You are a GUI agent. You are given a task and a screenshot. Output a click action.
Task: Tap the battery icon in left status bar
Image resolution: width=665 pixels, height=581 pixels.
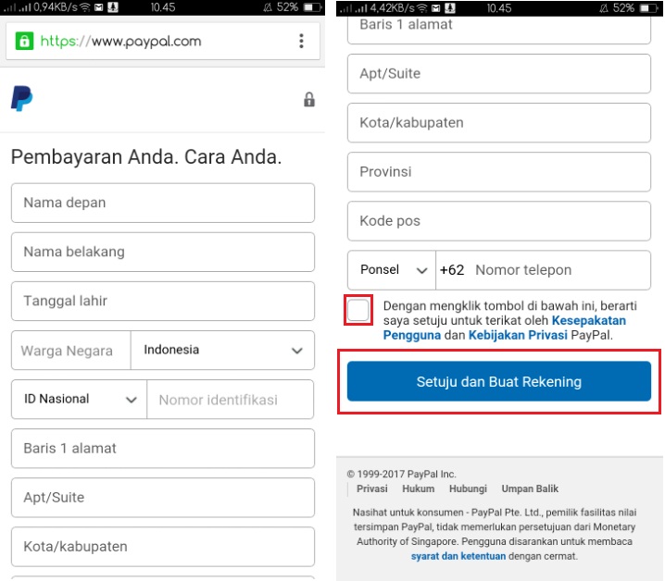click(x=312, y=7)
